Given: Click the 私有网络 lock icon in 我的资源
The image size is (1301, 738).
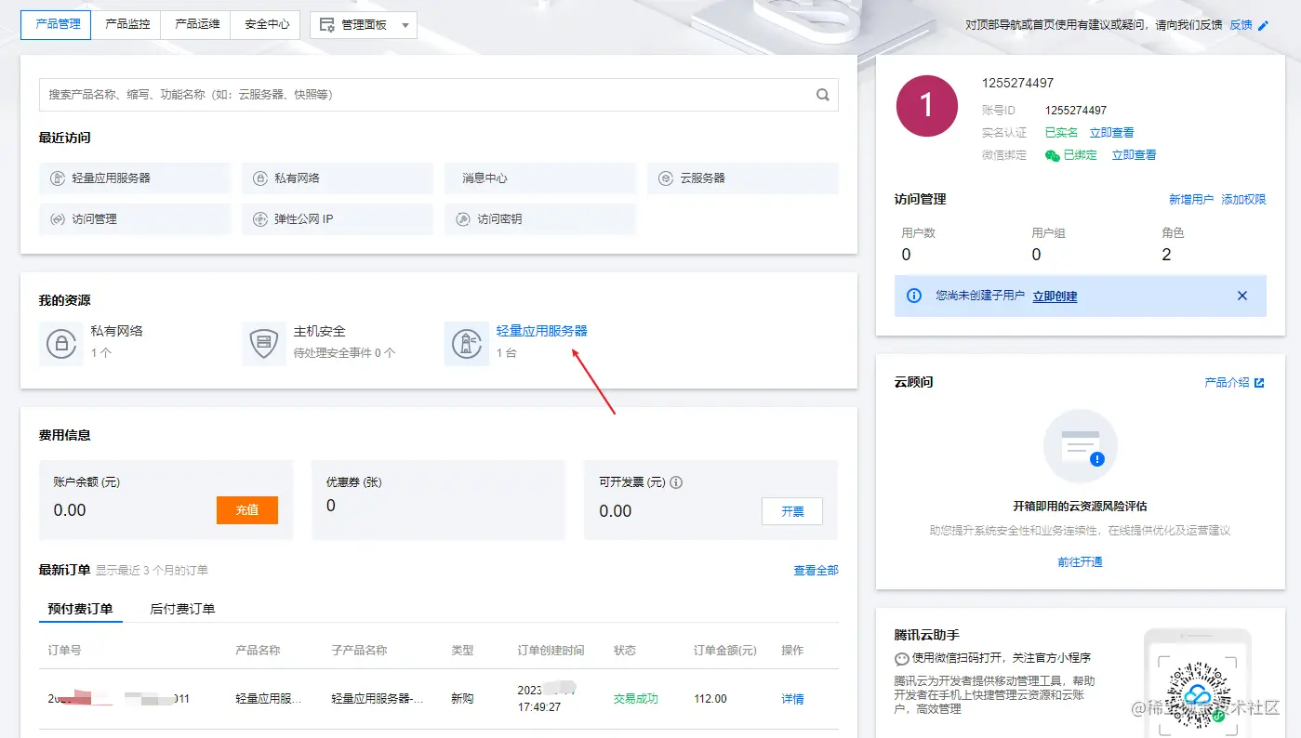Looking at the screenshot, I should [x=61, y=344].
